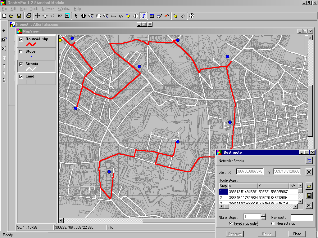Increase Nbr of stops spinner
The width and height of the screenshot is (318, 238).
[x=263, y=215]
